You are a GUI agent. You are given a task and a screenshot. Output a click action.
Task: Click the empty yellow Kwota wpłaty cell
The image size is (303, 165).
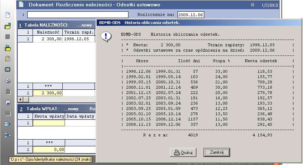(x=49, y=123)
